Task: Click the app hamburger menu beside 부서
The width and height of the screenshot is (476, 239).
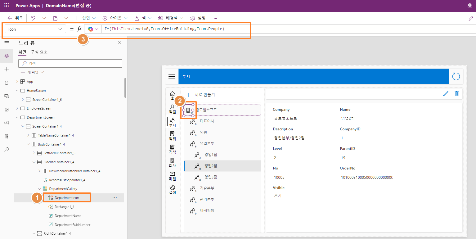Action: point(172,76)
